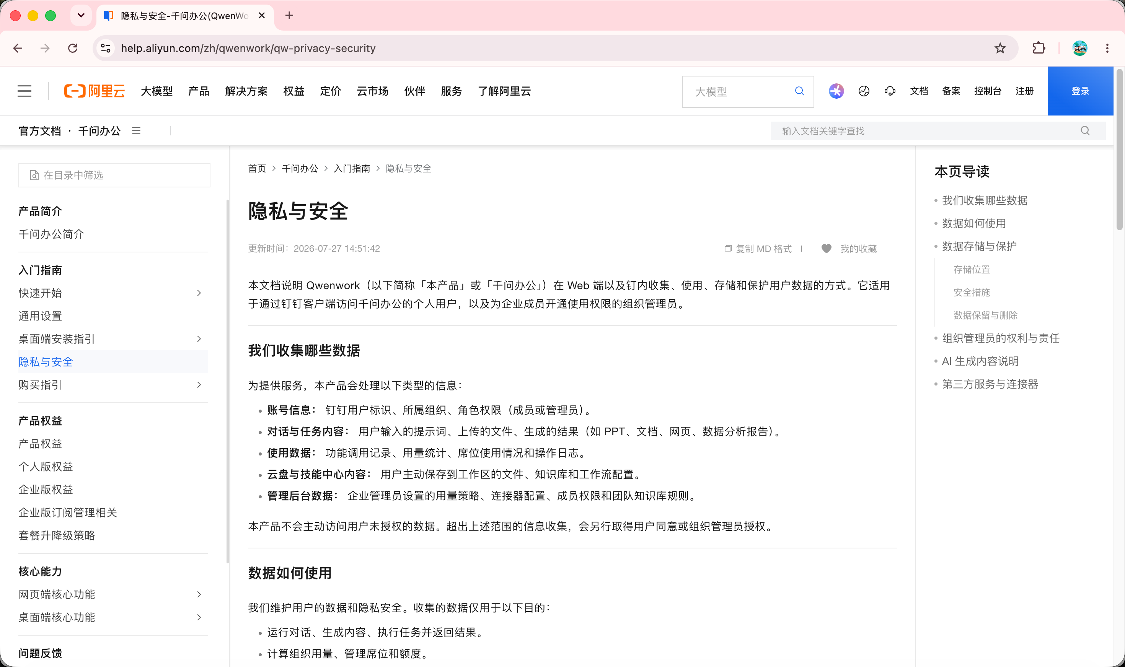Jump to AI 生成内容说明 in page guide
Viewport: 1125px width, 667px height.
coord(980,361)
